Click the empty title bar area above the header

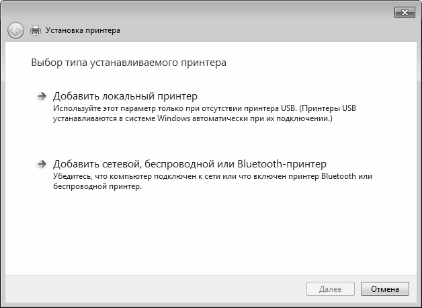click(x=202, y=11)
